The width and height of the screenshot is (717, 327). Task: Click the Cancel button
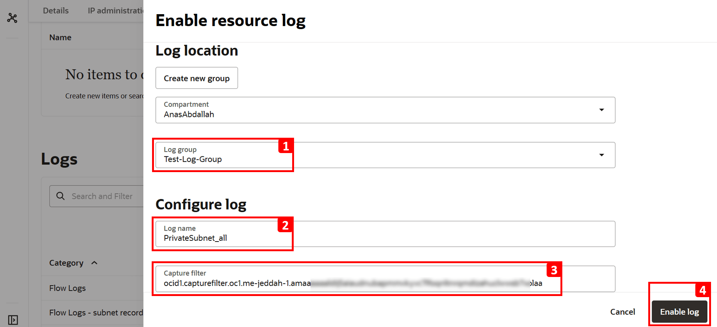pyautogui.click(x=622, y=312)
